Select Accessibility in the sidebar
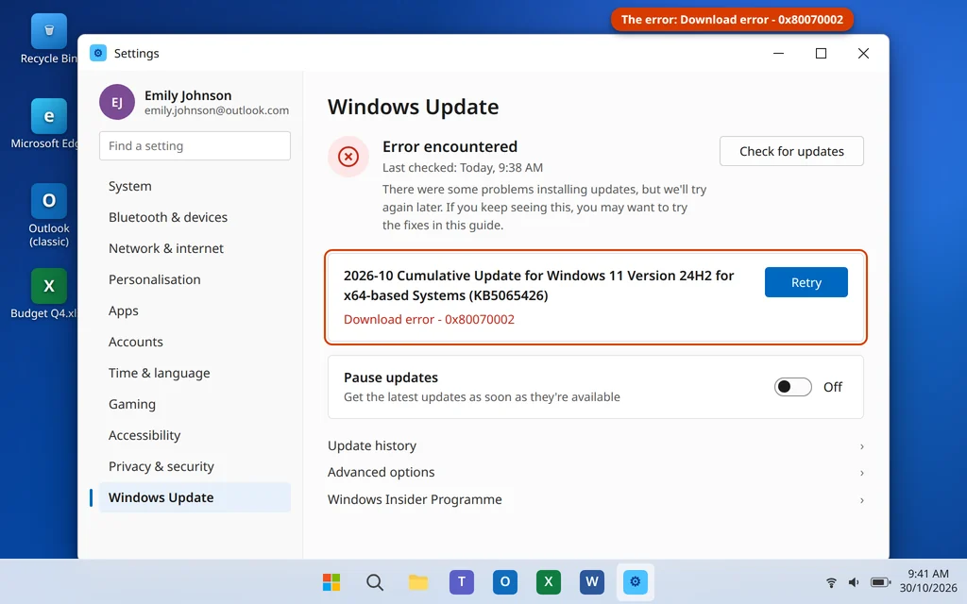Screen dimensions: 967x604 coord(195,435)
